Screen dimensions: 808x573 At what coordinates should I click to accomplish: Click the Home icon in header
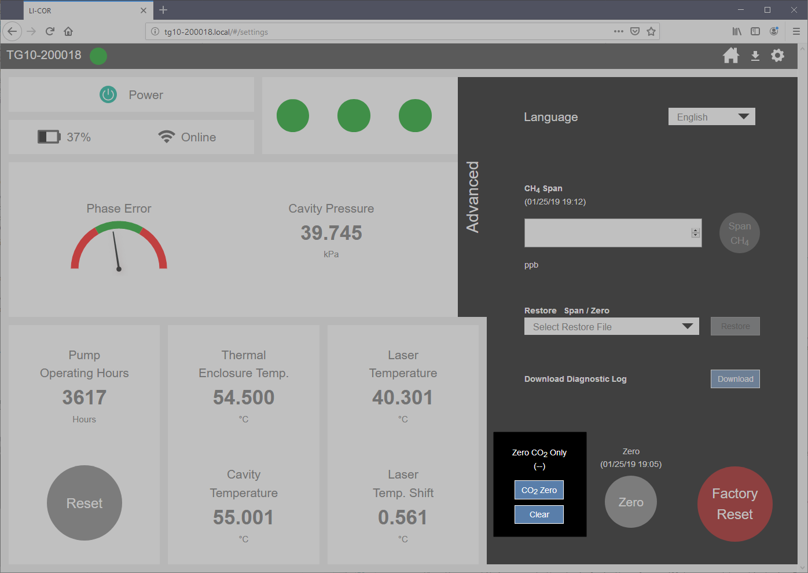tap(731, 56)
